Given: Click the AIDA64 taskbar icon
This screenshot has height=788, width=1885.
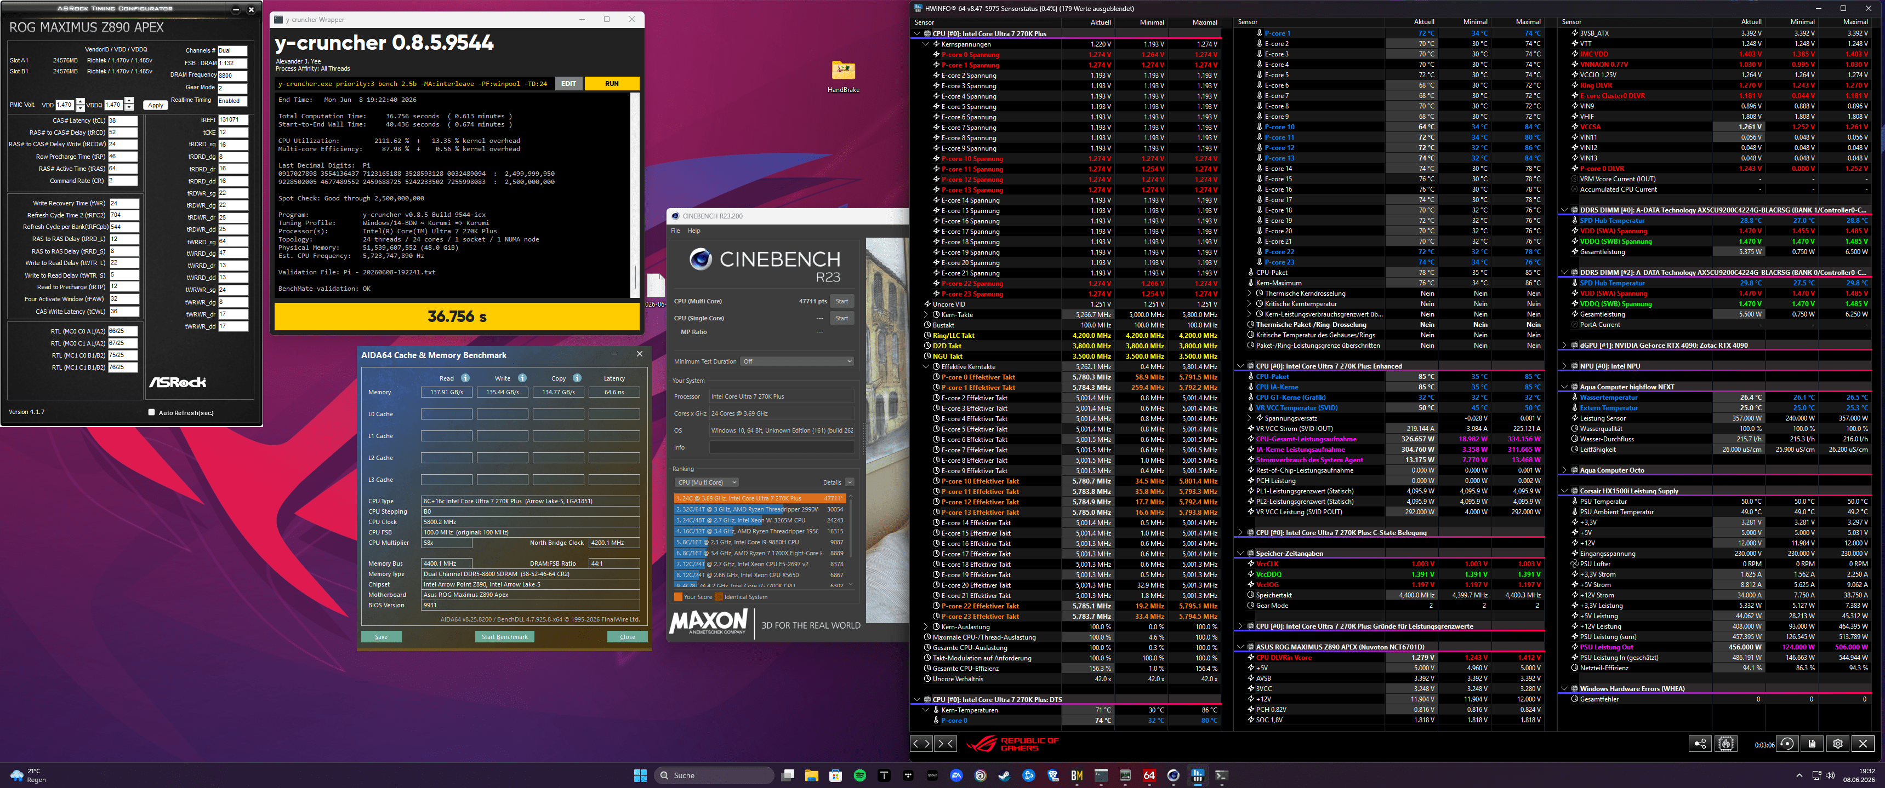Looking at the screenshot, I should click(x=1149, y=775).
